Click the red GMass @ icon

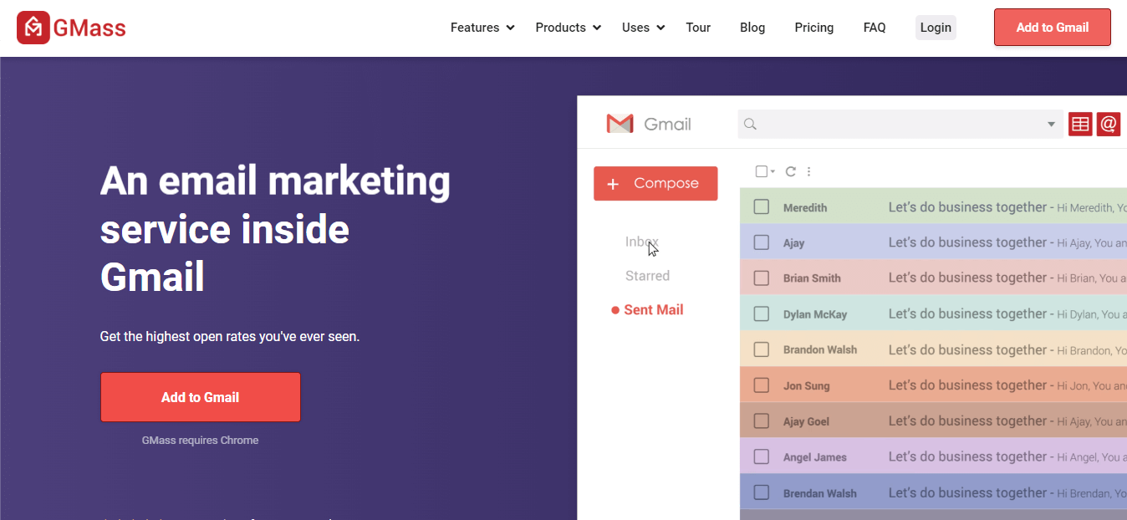click(x=1108, y=123)
